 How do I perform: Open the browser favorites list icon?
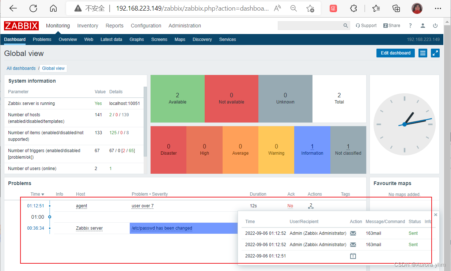pos(376,8)
